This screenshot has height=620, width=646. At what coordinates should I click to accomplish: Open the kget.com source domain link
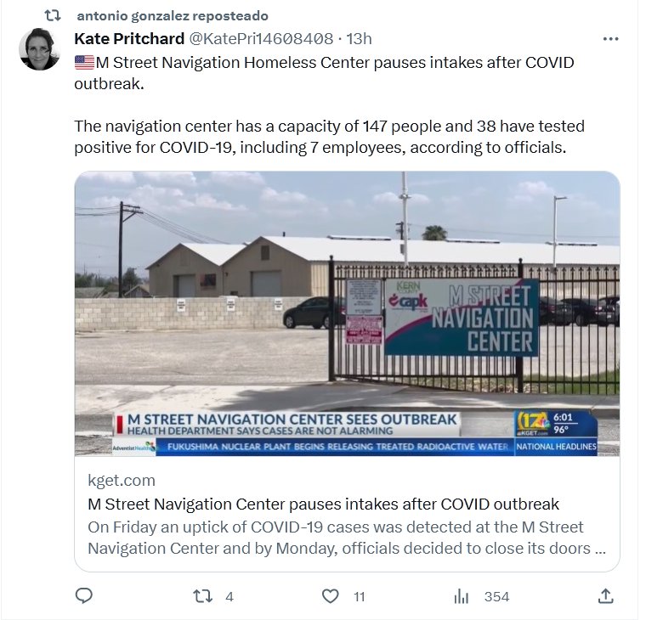coord(122,481)
